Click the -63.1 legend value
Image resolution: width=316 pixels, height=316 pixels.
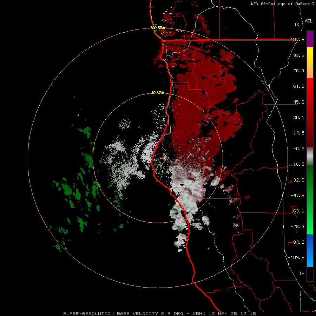(297, 211)
